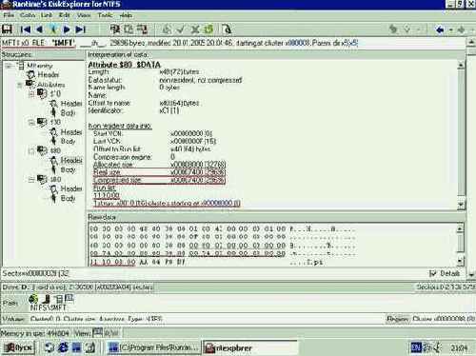Click the document search toolbar icon
Viewport: 476px width, 356px height.
[227, 30]
